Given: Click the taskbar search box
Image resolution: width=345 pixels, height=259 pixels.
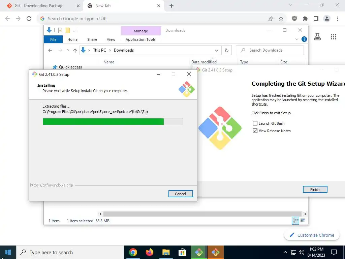Looking at the screenshot, I should 70,252.
